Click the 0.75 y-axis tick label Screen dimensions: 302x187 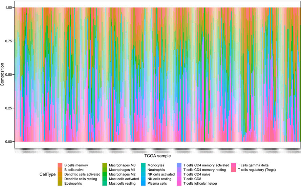(x=9, y=41)
